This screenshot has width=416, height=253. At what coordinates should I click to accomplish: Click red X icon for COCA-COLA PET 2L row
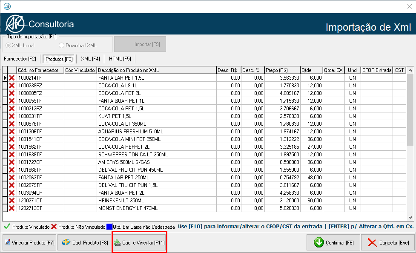[x=11, y=93]
